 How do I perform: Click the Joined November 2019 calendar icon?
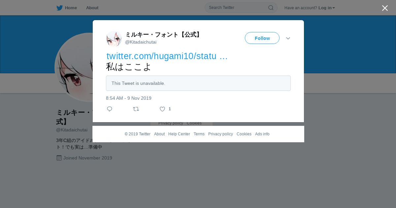coord(59,158)
